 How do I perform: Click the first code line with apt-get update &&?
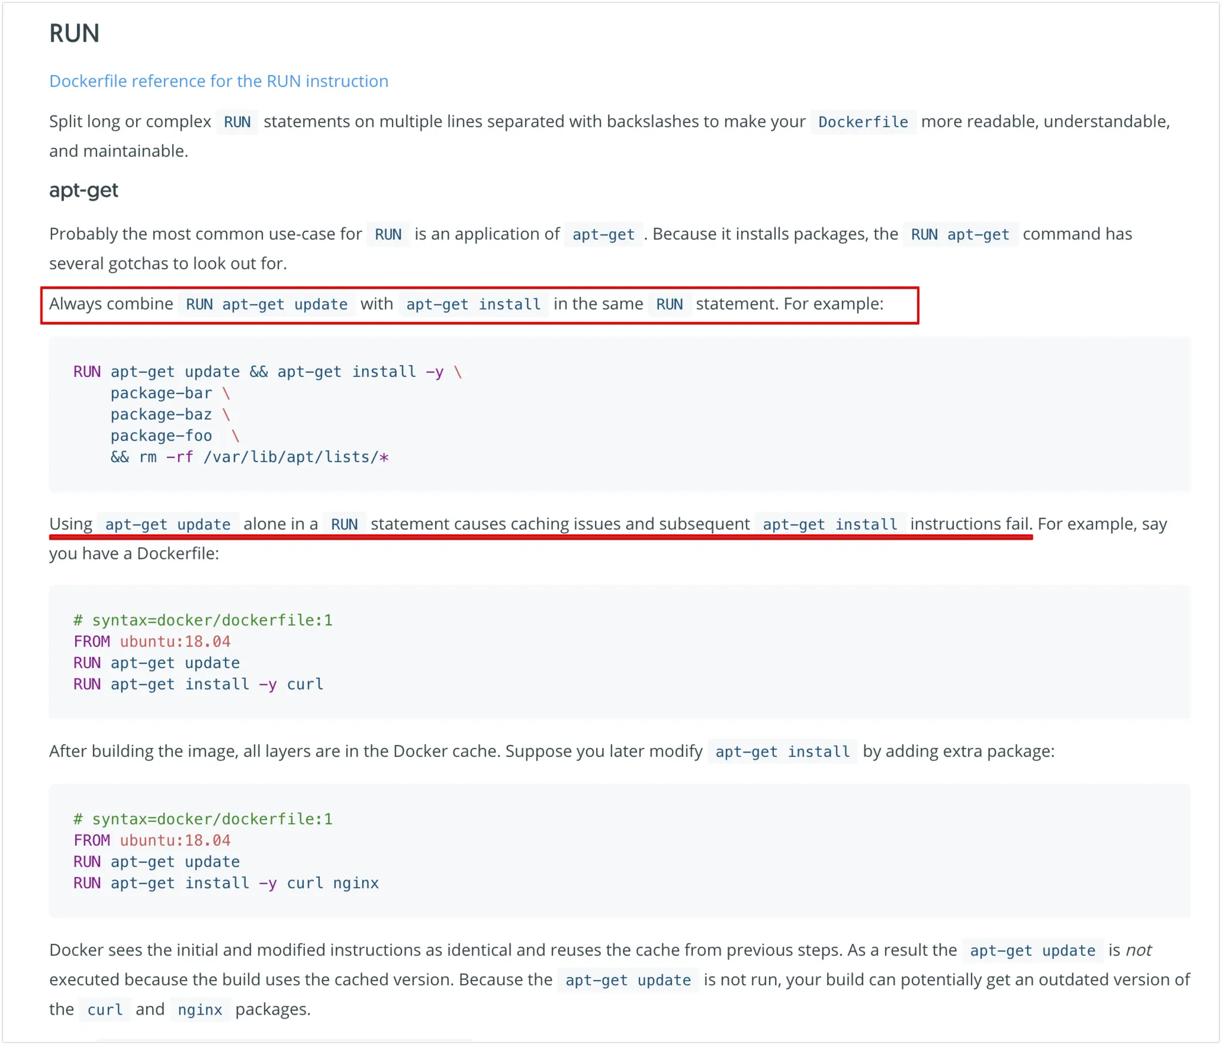pos(267,372)
